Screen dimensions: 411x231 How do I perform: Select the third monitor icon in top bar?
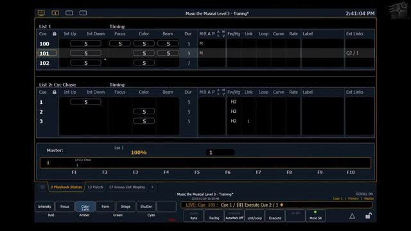69,13
